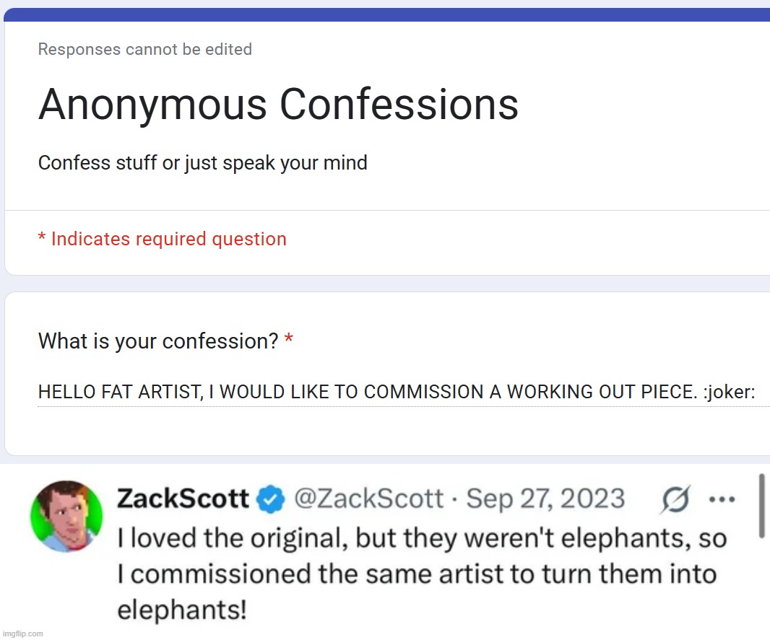Screen dimensions: 770x640
Task: Click the @ZackScott handle
Action: (369, 499)
